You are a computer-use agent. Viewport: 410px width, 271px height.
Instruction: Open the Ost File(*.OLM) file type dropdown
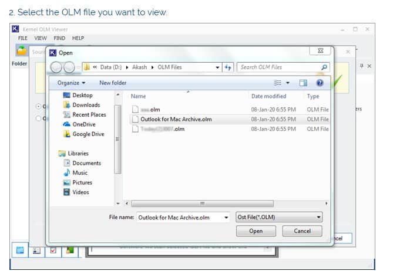(x=279, y=217)
